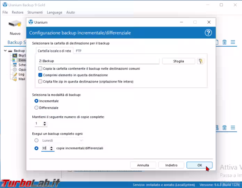Open lower hamburger menu icon in main window
242x188 pixels.
233,127
